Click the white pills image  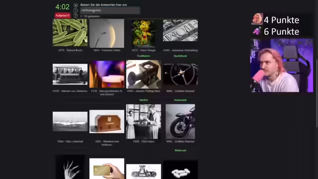(180, 170)
